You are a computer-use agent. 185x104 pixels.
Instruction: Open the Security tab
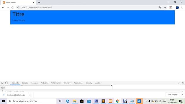[89, 83]
